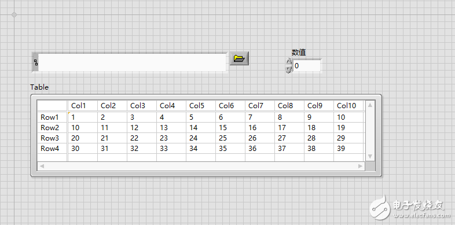The image size is (455, 225).
Task: Click the cell containing 2 in Row1
Action: pos(112,117)
